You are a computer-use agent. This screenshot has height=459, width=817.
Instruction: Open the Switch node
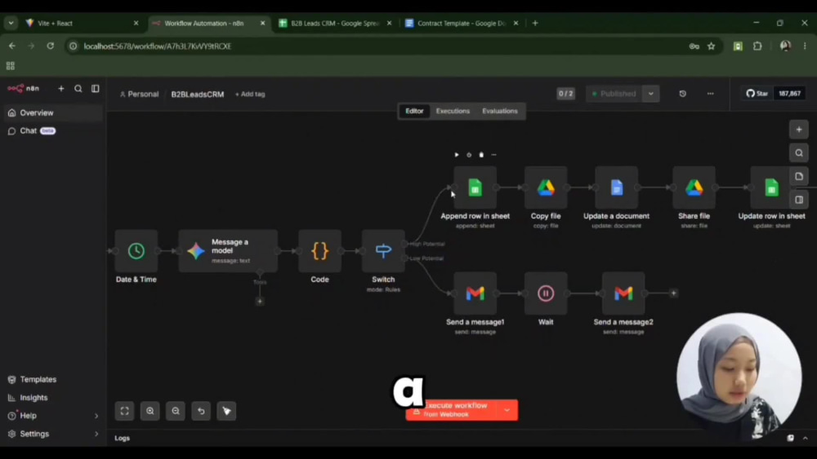383,251
